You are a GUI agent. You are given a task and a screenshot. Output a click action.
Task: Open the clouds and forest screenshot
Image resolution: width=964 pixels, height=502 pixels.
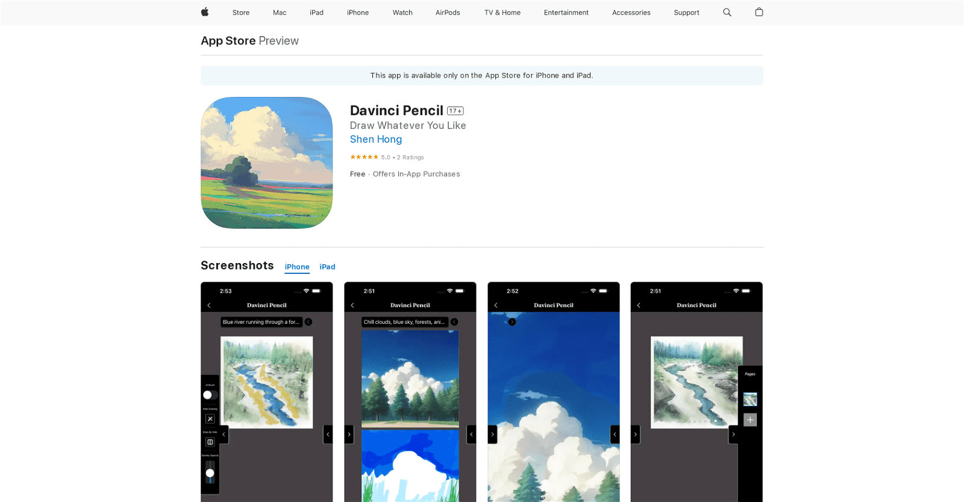pyautogui.click(x=410, y=392)
